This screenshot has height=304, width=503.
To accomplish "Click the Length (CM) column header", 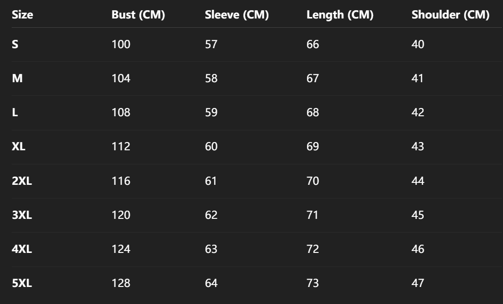I will coord(340,15).
